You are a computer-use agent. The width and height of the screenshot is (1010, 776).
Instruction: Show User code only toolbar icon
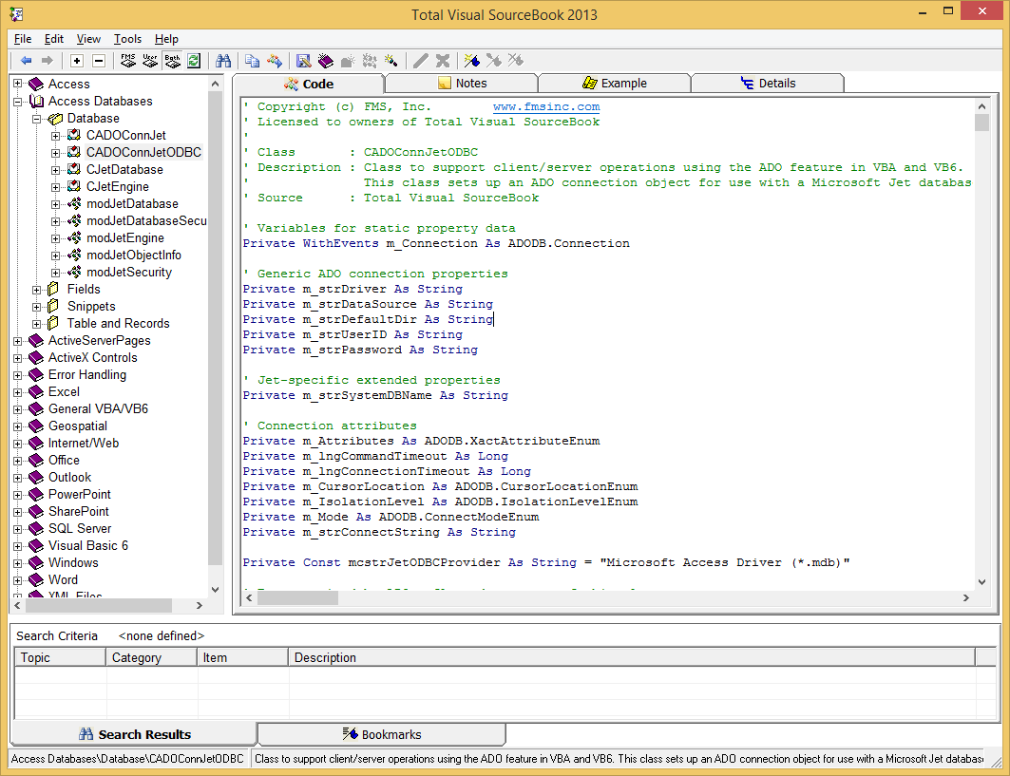(150, 61)
